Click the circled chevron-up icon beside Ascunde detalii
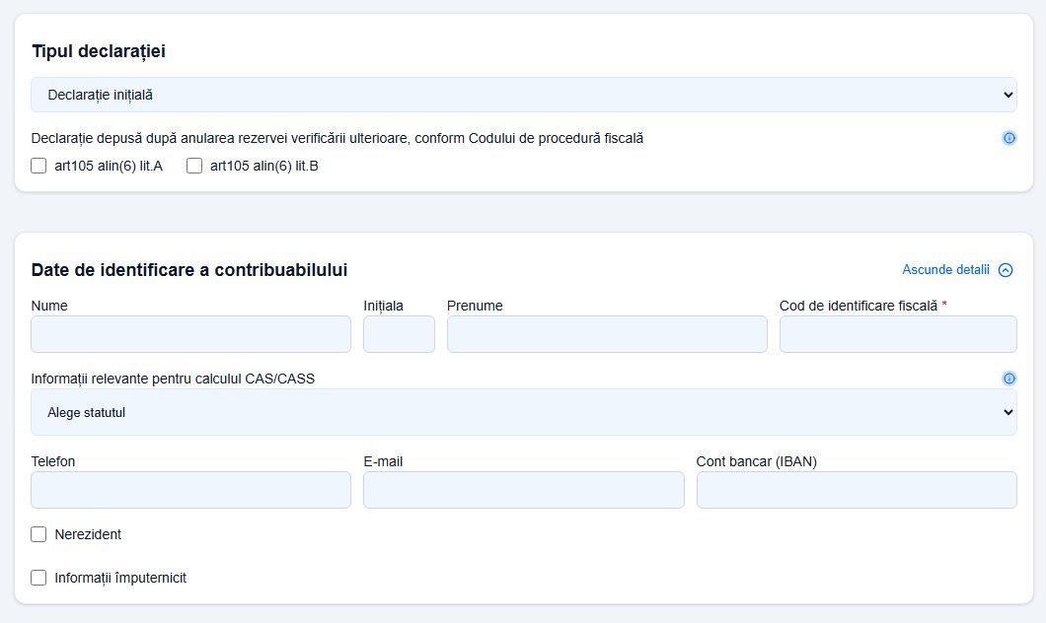The image size is (1046, 623). click(1006, 270)
